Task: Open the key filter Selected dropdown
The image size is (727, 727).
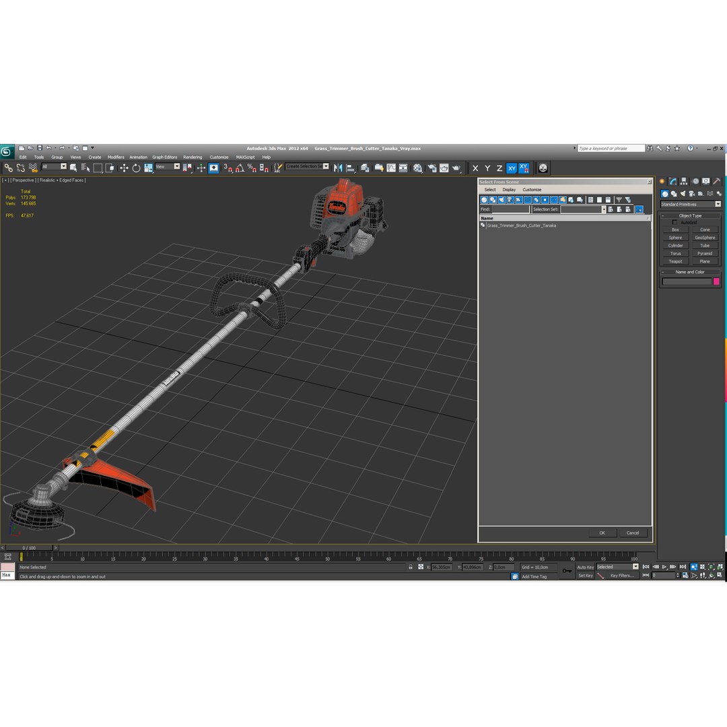Action: [635, 567]
